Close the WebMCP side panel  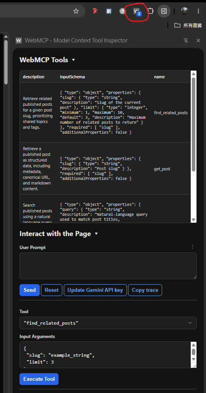(x=198, y=40)
